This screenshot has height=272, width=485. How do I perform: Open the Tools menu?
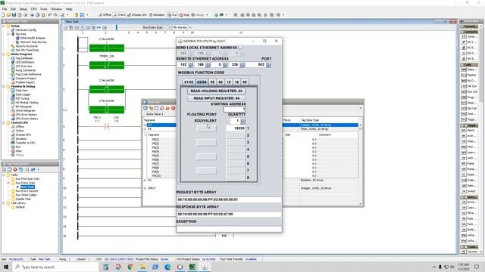coord(44,9)
